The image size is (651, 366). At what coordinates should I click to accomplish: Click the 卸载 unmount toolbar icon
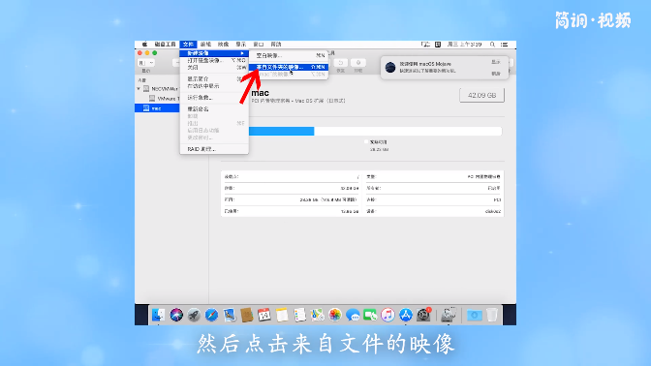pos(357,63)
